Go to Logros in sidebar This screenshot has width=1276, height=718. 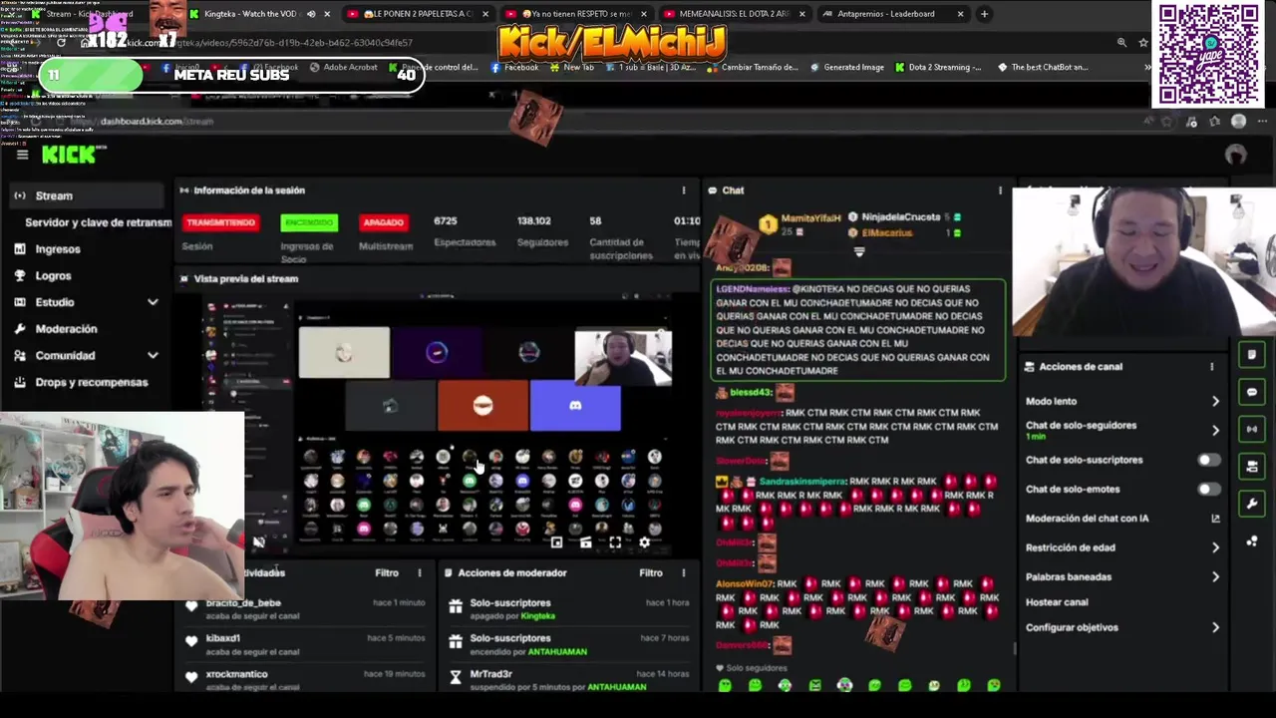tap(53, 276)
